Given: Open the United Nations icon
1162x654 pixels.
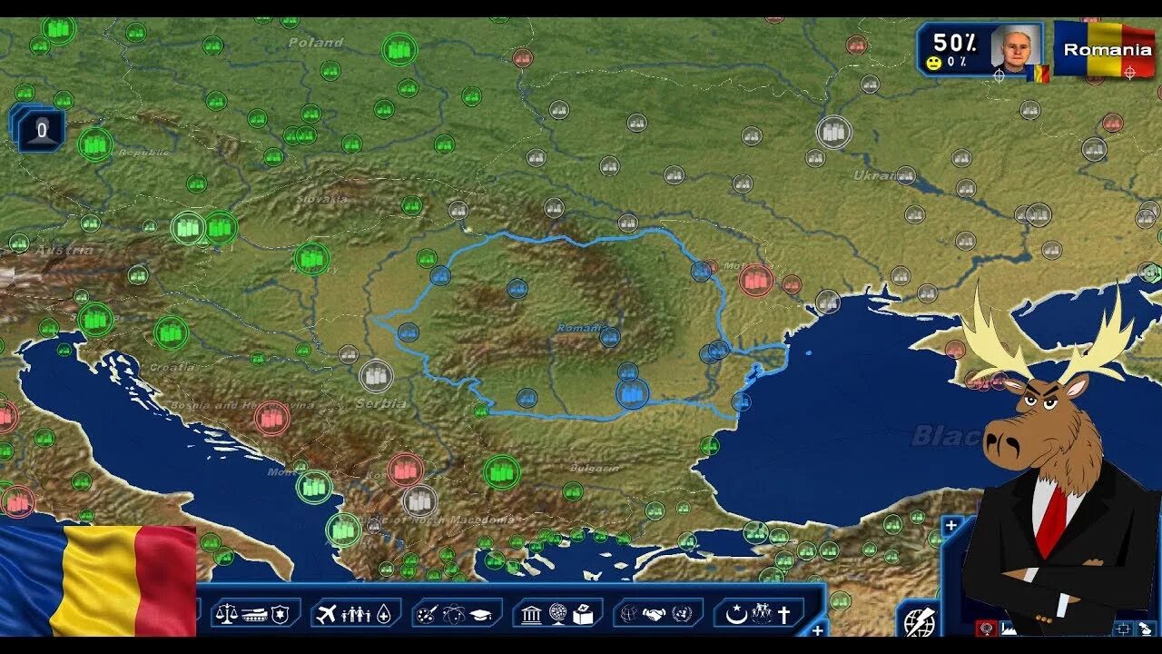Looking at the screenshot, I should pos(679,616).
